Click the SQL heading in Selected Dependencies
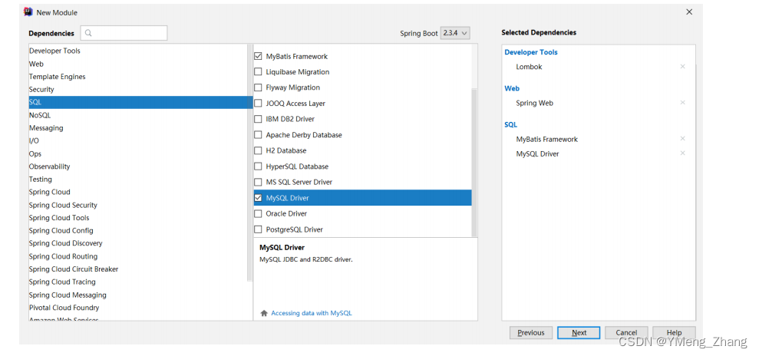The width and height of the screenshot is (759, 356). click(510, 125)
